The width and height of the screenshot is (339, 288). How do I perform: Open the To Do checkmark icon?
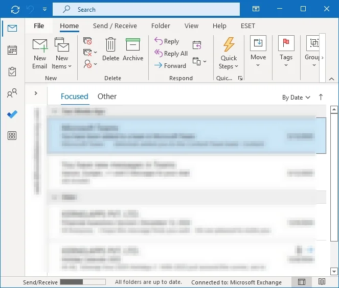[12, 114]
